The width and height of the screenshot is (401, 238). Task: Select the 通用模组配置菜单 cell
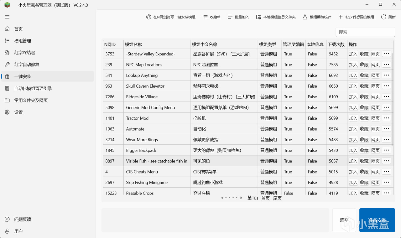pos(224,107)
